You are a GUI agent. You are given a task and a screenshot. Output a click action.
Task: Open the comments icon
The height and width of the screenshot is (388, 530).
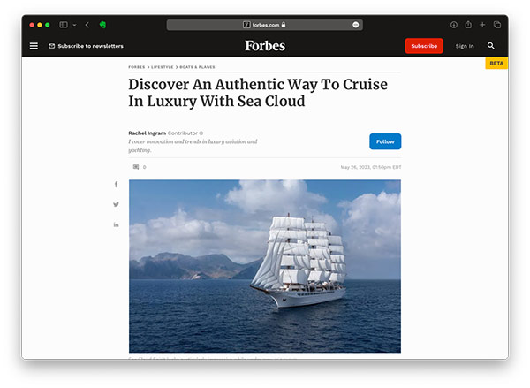136,167
